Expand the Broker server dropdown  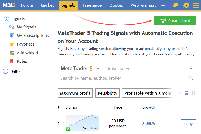pos(150,69)
